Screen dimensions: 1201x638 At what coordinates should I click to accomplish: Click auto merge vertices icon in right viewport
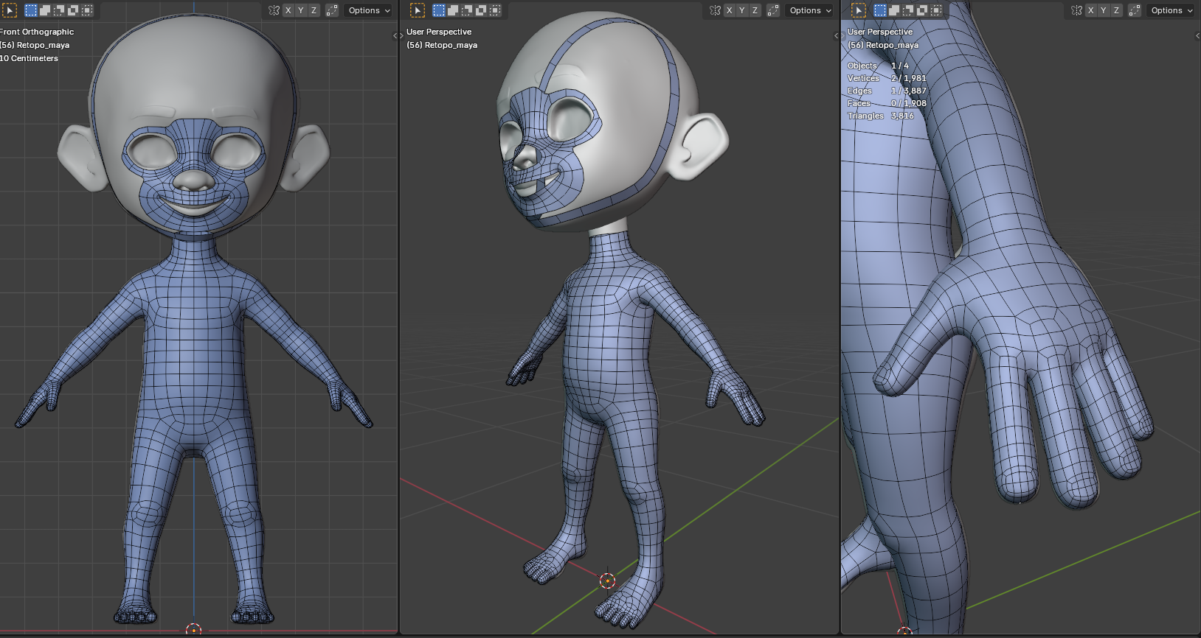(x=1134, y=10)
